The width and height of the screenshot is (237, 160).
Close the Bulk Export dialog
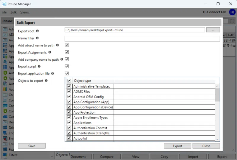coord(206,146)
